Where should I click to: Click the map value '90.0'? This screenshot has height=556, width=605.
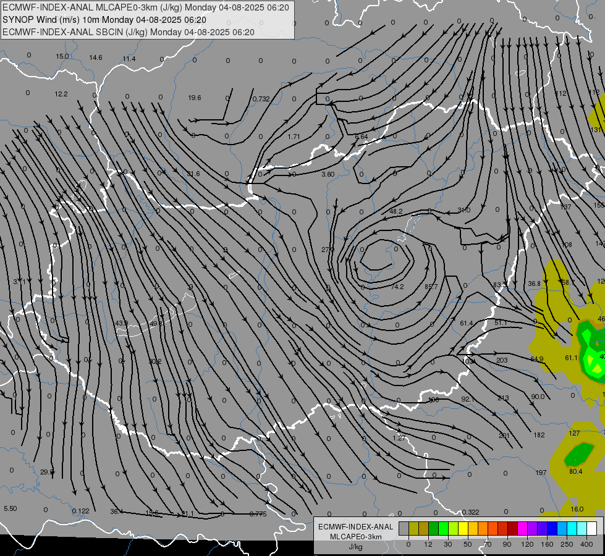pyautogui.click(x=538, y=397)
